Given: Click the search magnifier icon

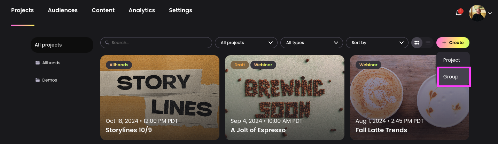Looking at the screenshot, I should coord(107,43).
